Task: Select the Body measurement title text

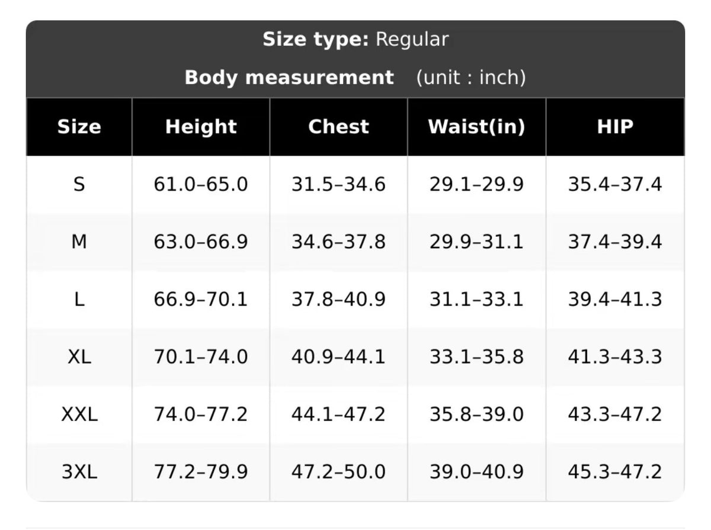Action: (x=289, y=78)
